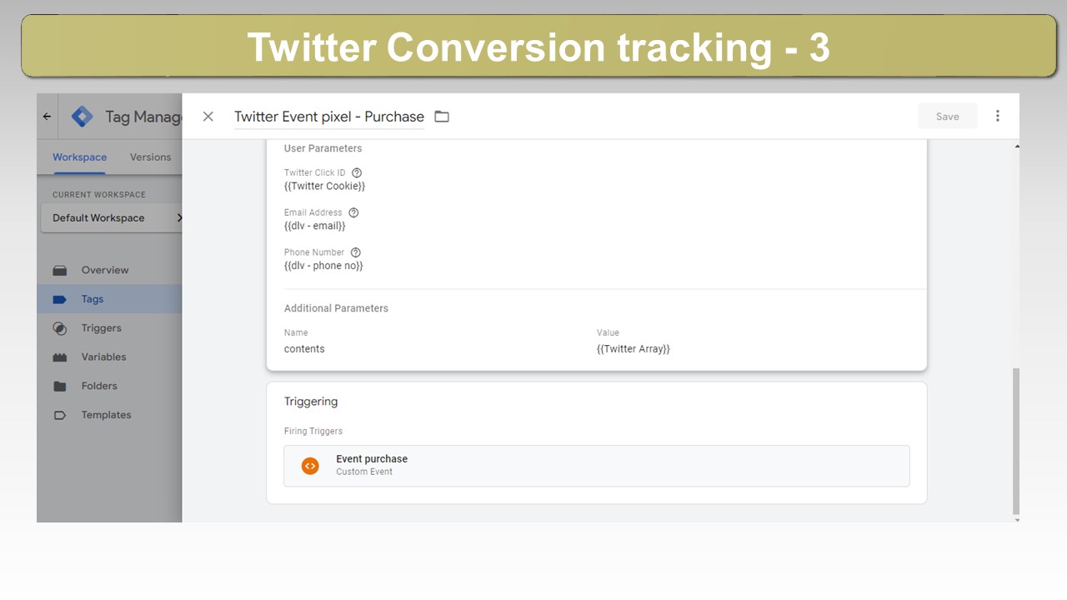Image resolution: width=1067 pixels, height=600 pixels.
Task: Click the folder icon next to tag name
Action: 442,117
